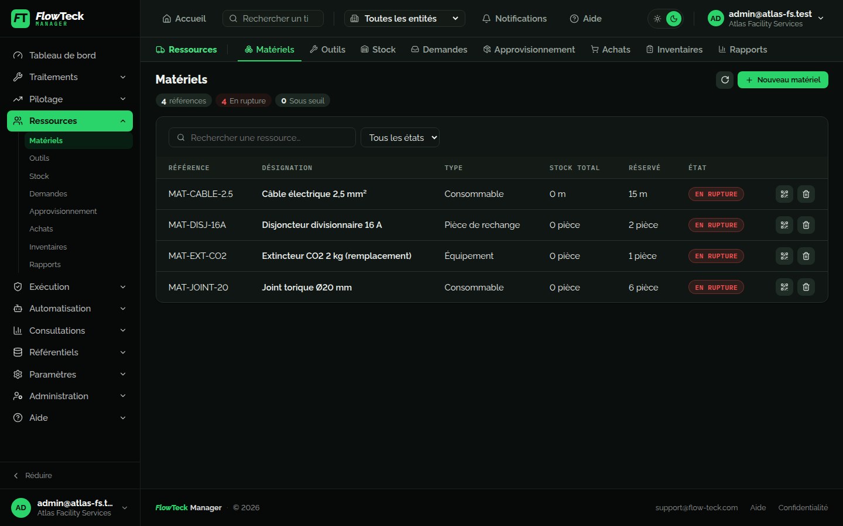Open the Confidentialité footer link

click(803, 508)
